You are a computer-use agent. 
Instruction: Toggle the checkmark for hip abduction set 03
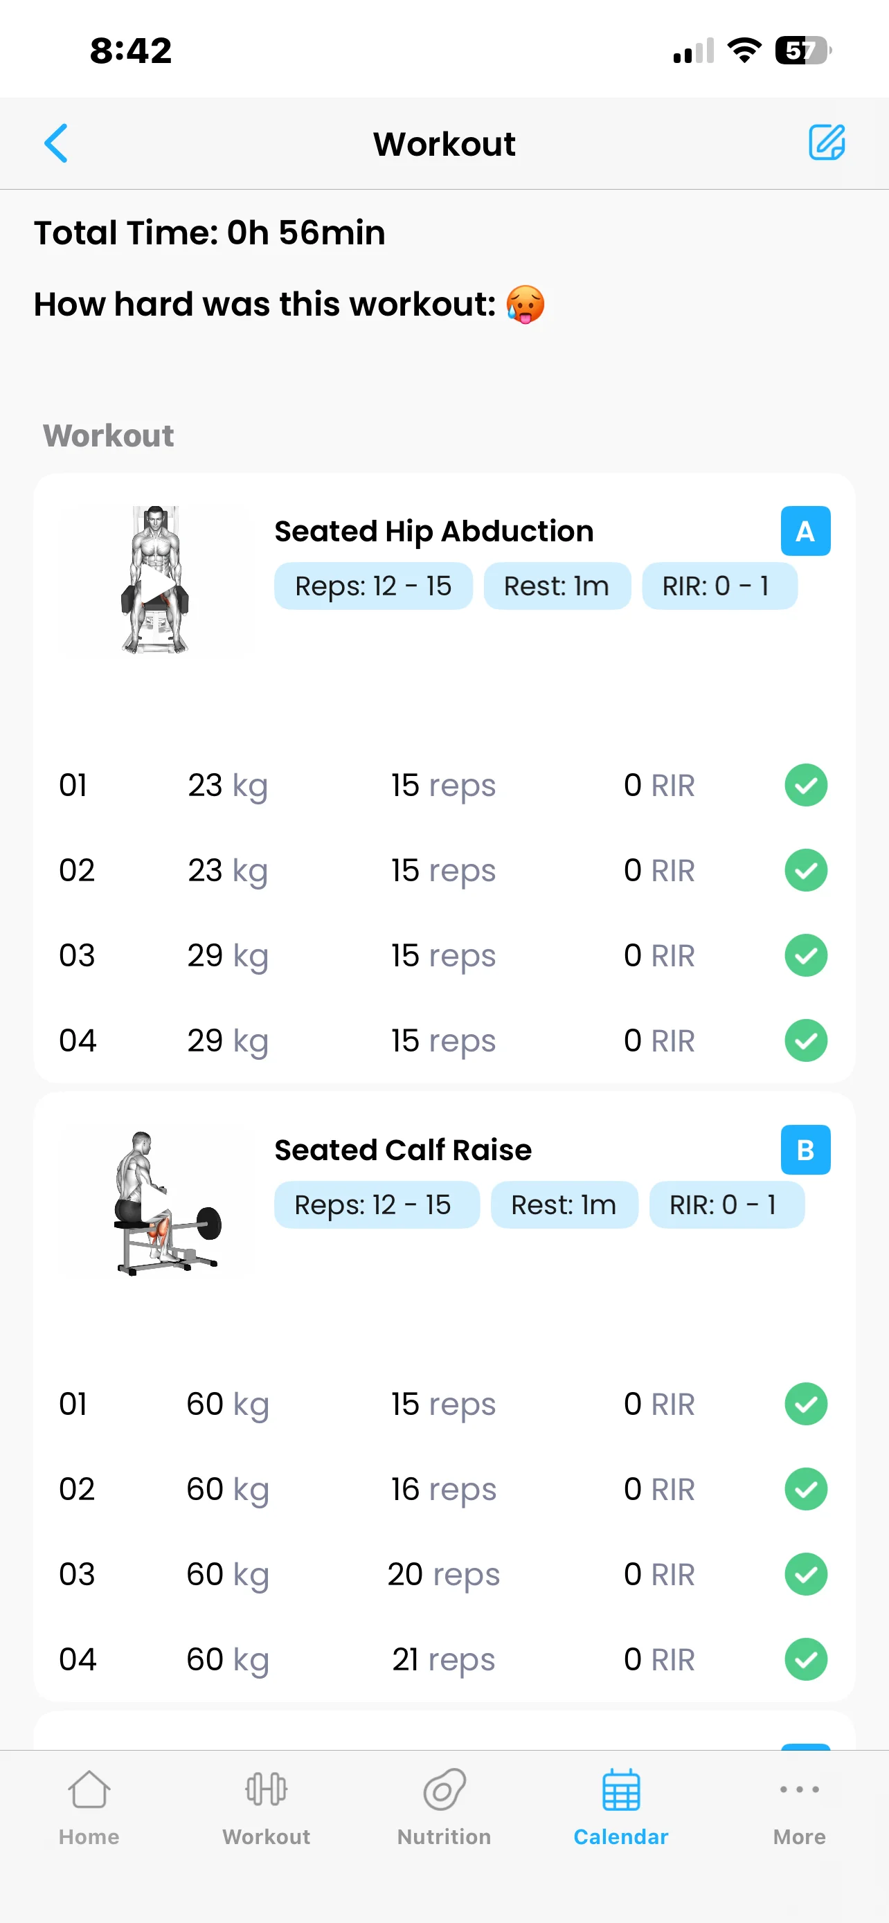(x=805, y=955)
